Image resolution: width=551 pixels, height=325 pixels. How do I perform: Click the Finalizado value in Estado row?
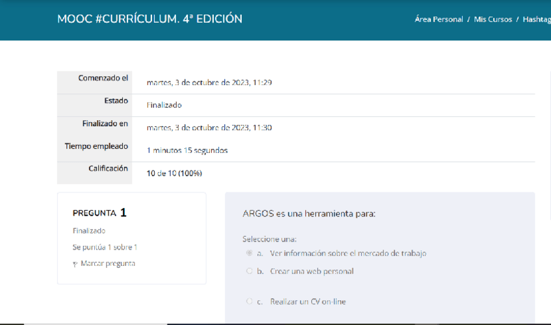pos(164,105)
